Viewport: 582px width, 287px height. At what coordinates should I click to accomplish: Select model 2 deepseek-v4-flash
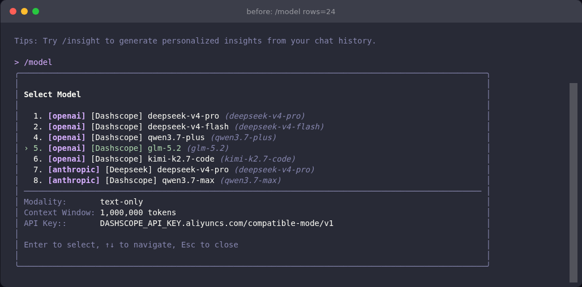point(178,127)
